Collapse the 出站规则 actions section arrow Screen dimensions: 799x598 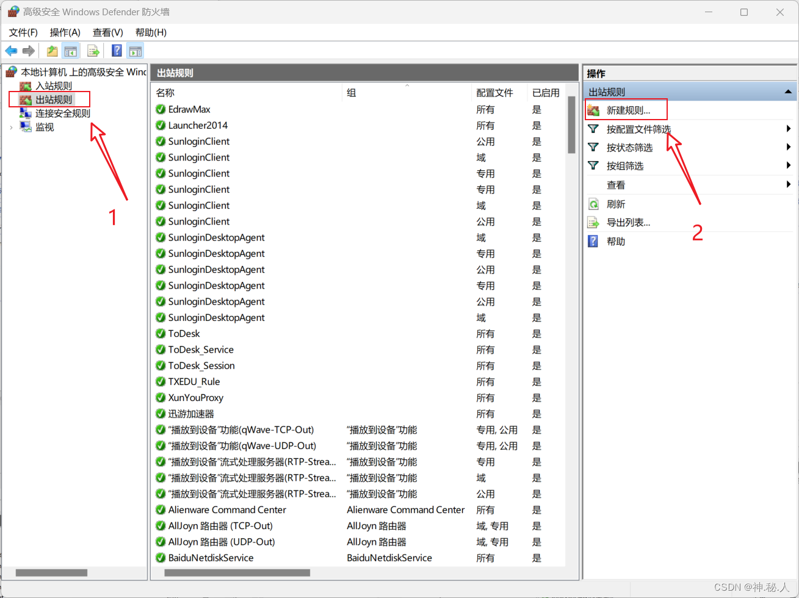(x=788, y=92)
